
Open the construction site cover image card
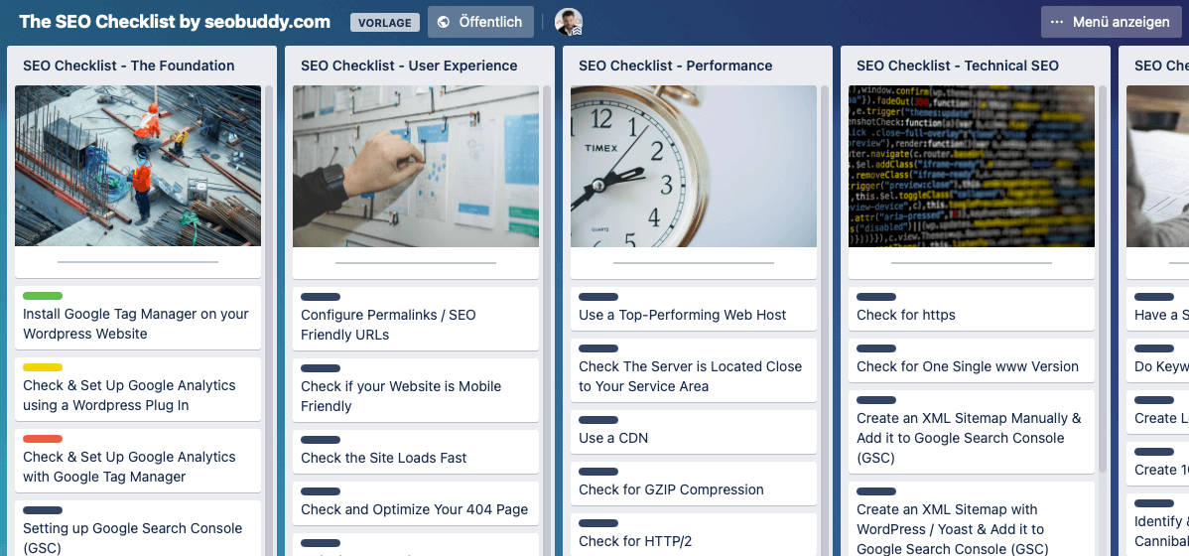(138, 166)
